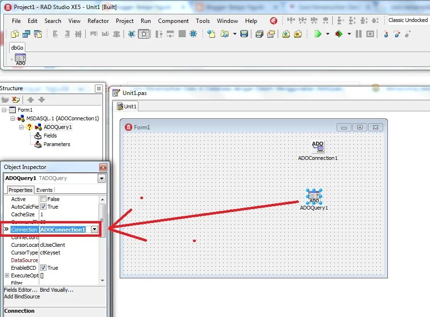Toggle the EnableBCD True checkbox

pyautogui.click(x=43, y=267)
